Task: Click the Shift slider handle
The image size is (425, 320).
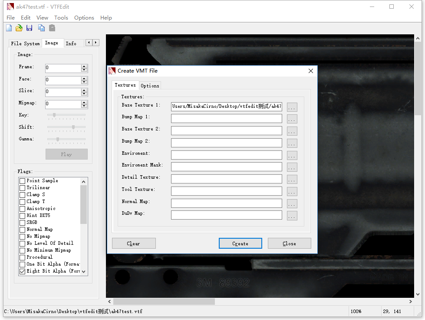Action: (73, 127)
